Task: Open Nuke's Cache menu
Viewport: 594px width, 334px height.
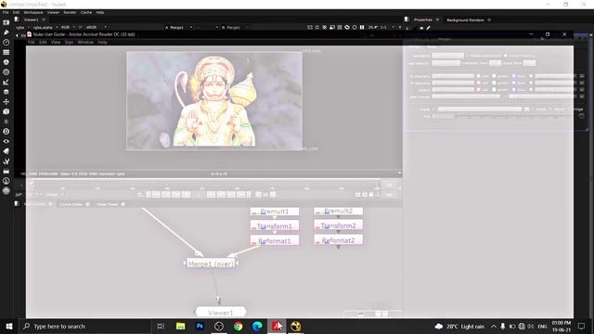Action: [x=86, y=12]
